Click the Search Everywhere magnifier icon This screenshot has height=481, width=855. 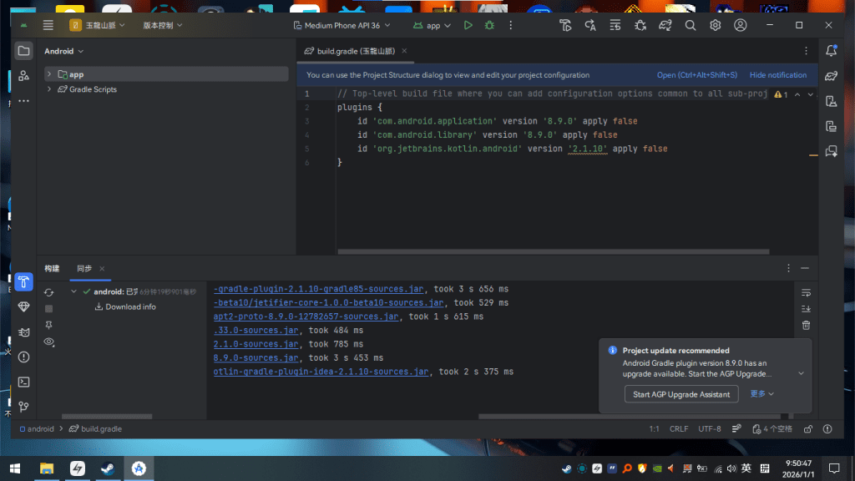(x=691, y=25)
